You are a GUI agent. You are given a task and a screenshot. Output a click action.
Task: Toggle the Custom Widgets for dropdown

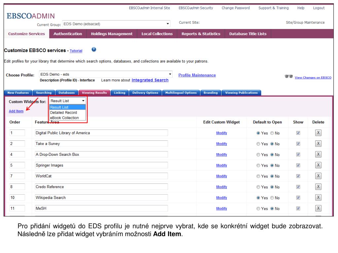point(68,101)
